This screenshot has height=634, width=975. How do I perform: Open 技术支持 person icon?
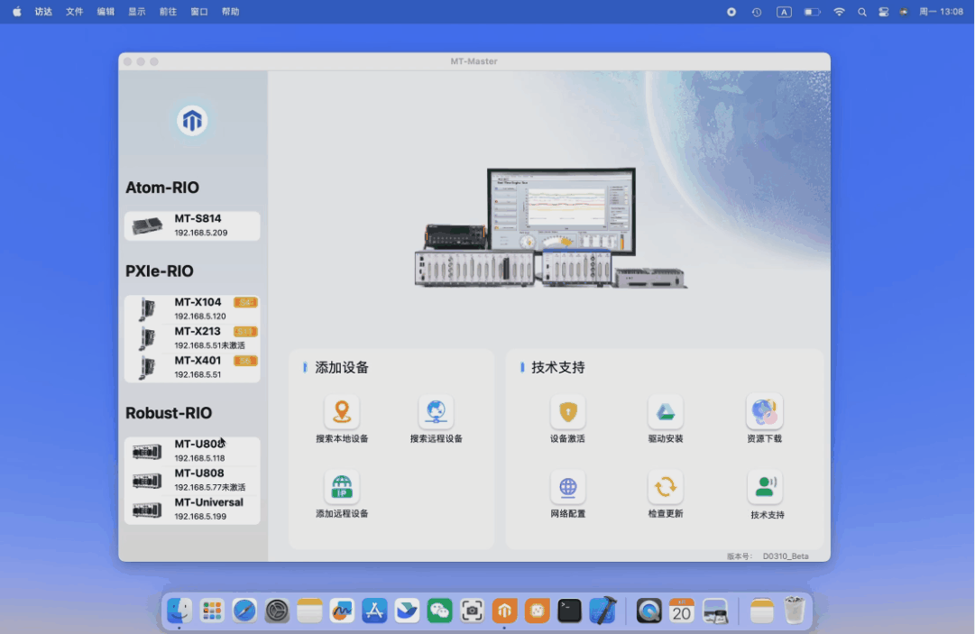(x=765, y=487)
